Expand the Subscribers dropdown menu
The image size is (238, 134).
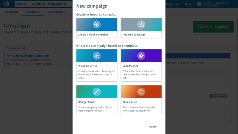[57, 12]
